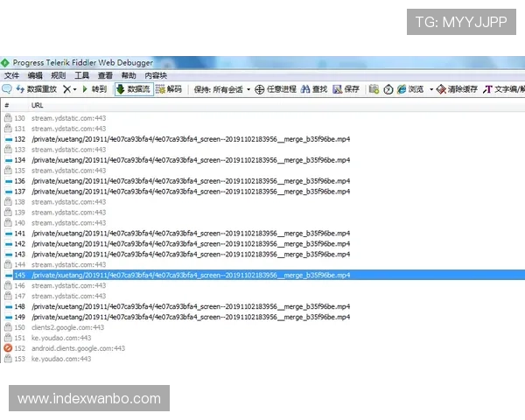The image size is (525, 420).
Task: Click the 清除缓存 clear cache button
Action: tap(457, 89)
